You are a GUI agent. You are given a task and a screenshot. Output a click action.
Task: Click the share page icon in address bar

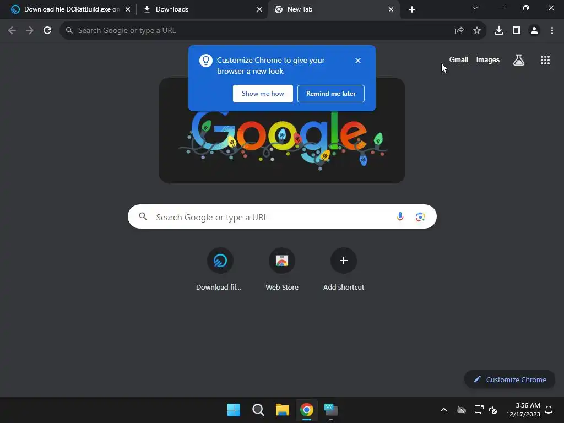tap(459, 31)
